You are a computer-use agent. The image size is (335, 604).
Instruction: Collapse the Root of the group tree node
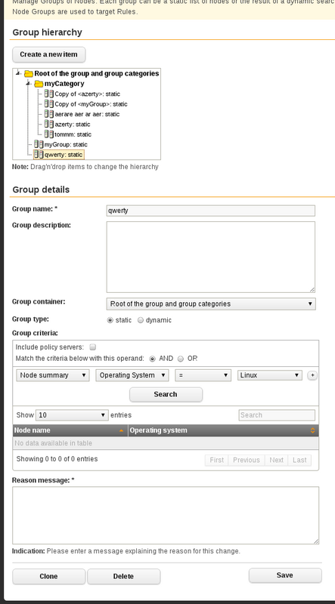18,73
